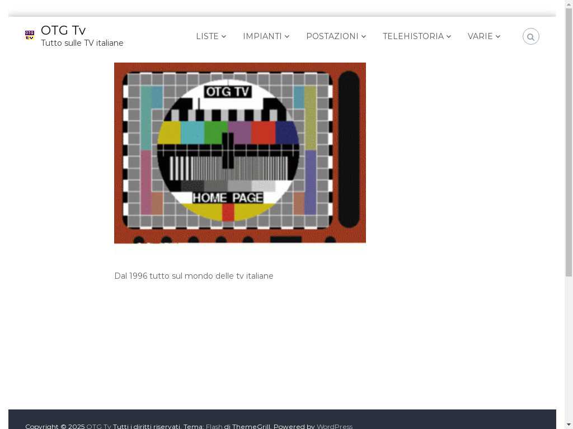The image size is (573, 429).
Task: Open the Flash theme link
Action: pos(214,426)
